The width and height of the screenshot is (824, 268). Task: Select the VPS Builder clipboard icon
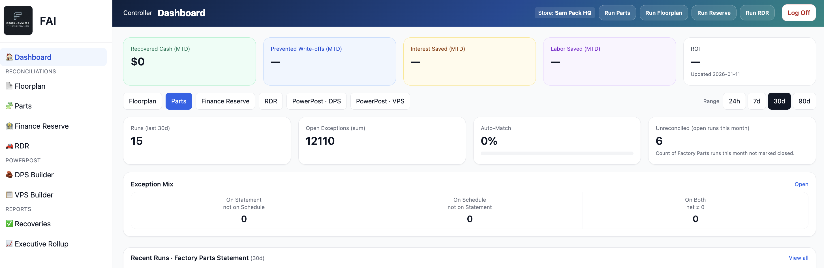[x=9, y=194]
